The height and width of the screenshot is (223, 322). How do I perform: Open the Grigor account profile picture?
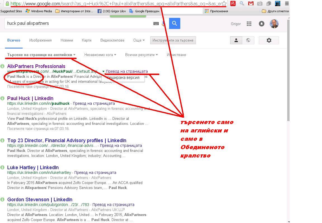click(x=274, y=24)
